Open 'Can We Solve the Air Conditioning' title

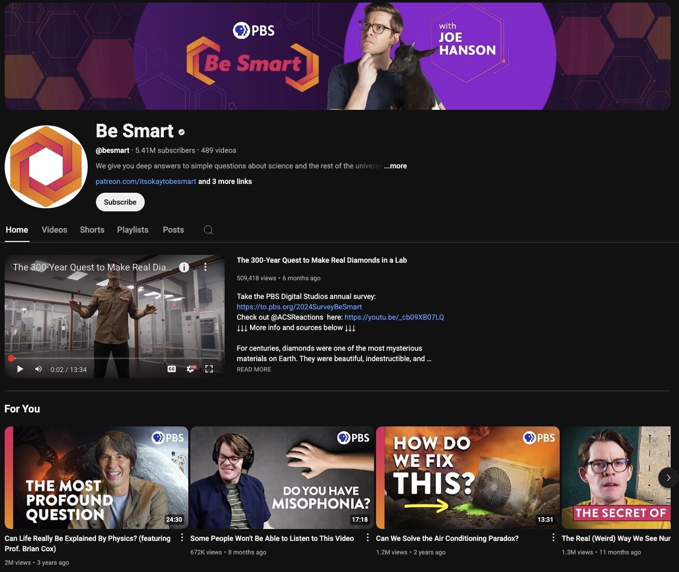(x=447, y=538)
